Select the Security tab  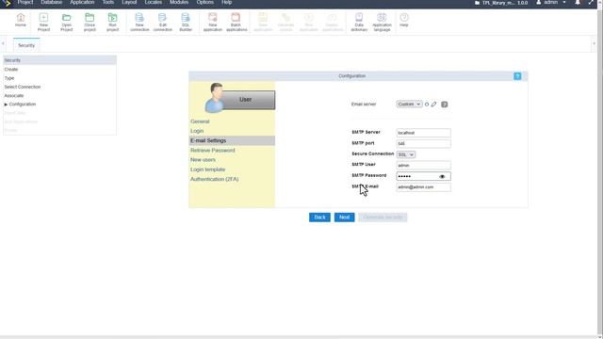coord(26,45)
